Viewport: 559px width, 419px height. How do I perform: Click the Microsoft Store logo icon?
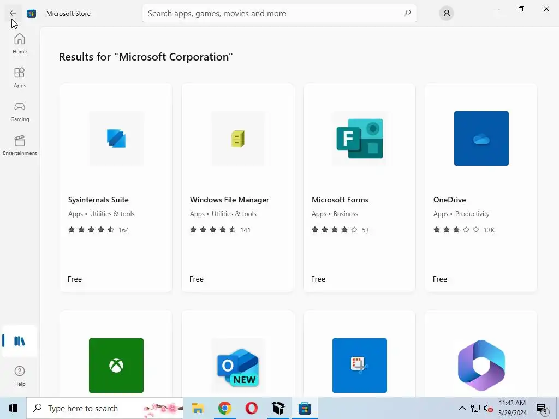31,14
